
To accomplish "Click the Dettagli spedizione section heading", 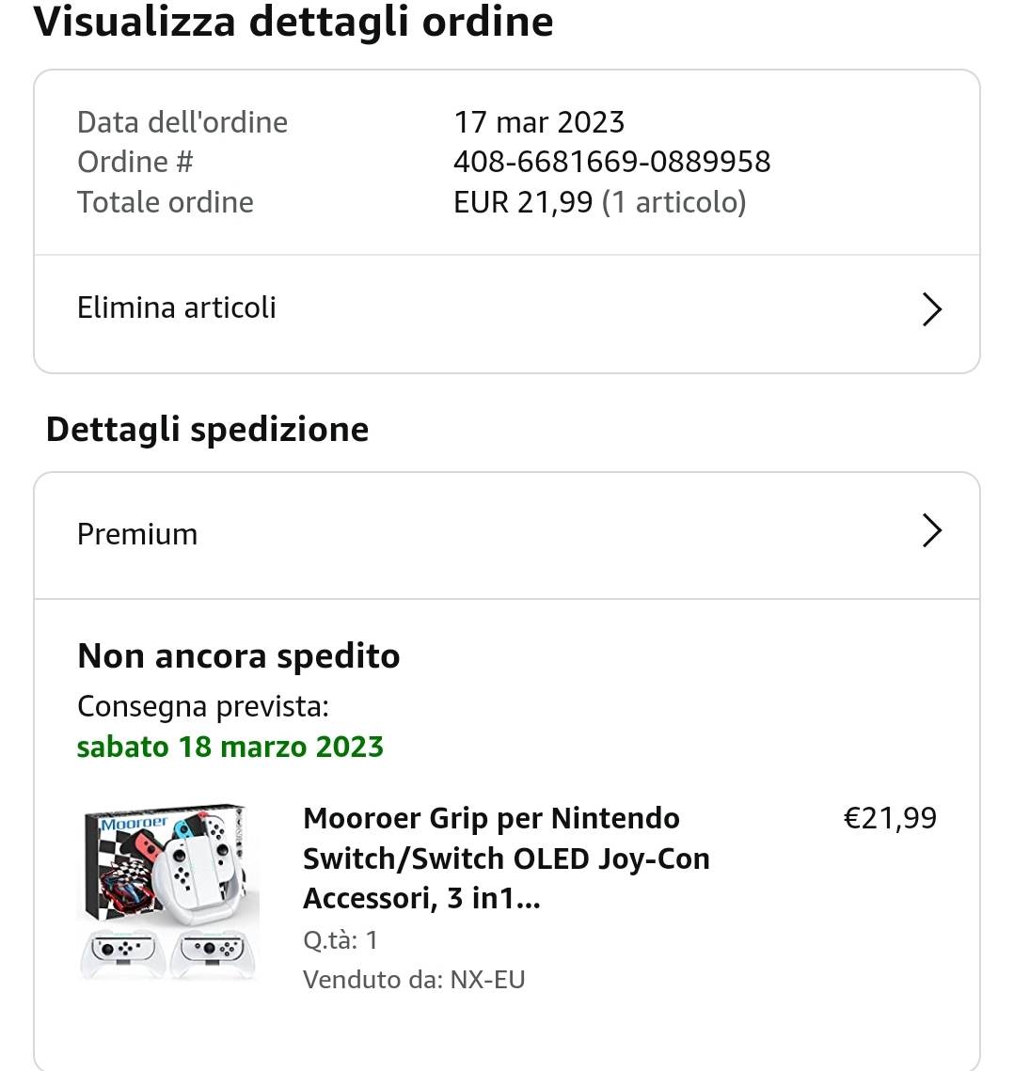I will point(207,430).
